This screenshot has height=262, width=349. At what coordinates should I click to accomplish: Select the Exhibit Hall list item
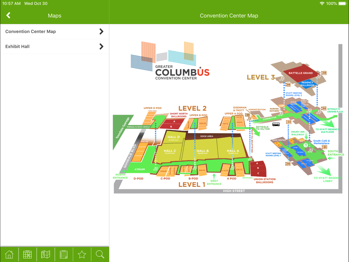click(54, 46)
